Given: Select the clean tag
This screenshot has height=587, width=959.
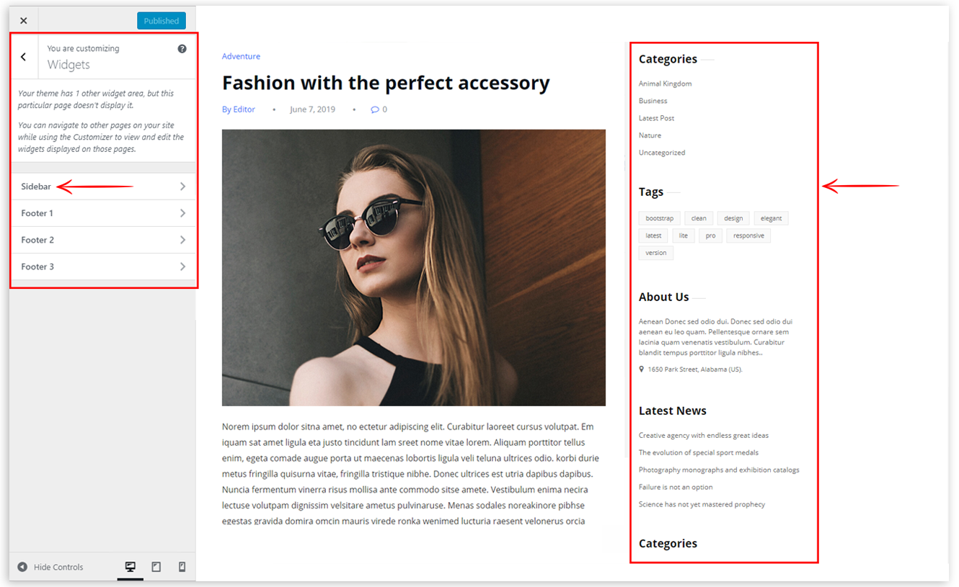Looking at the screenshot, I should point(699,218).
